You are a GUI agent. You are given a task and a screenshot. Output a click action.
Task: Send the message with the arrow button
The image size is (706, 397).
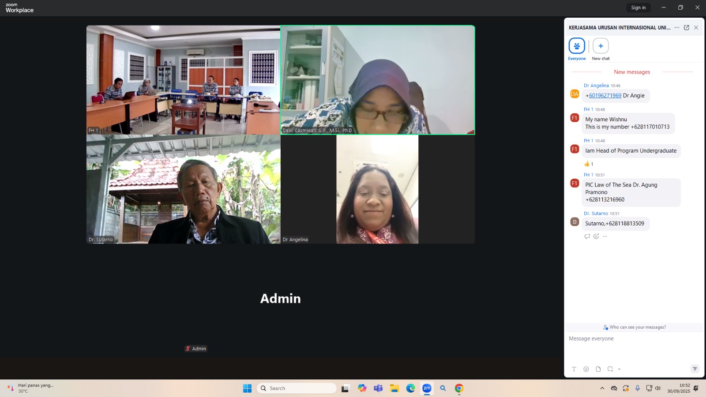point(695,369)
